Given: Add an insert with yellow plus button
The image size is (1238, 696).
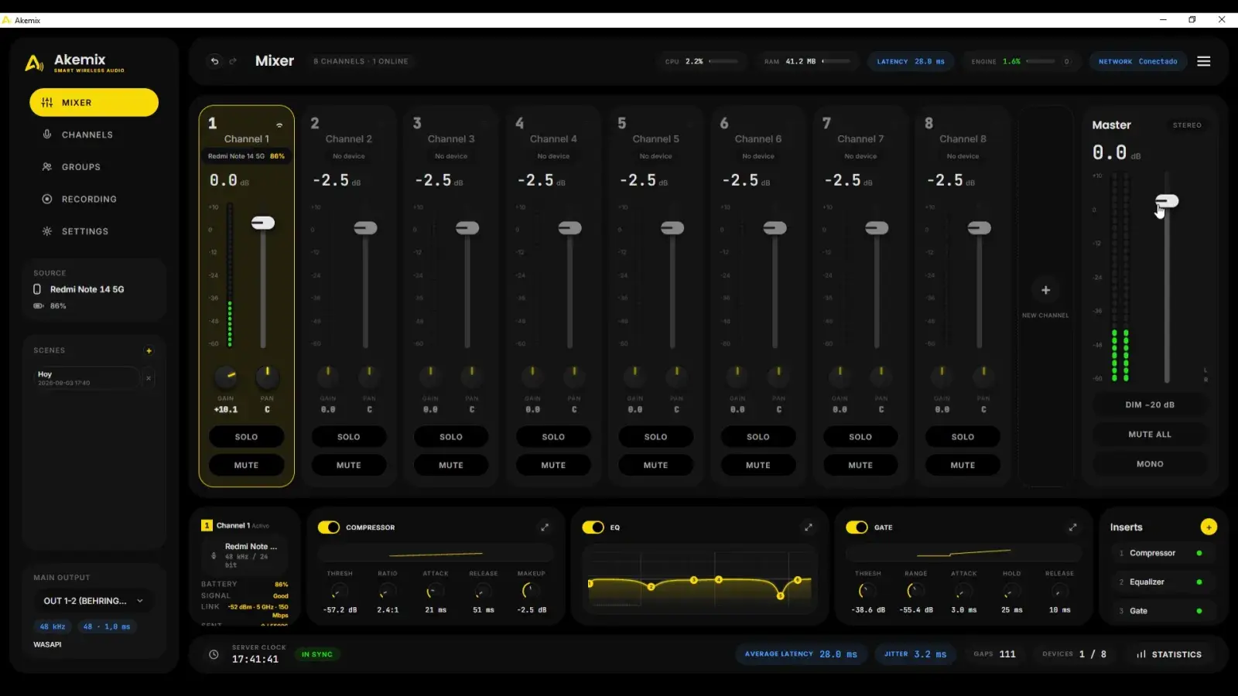Looking at the screenshot, I should [1209, 527].
